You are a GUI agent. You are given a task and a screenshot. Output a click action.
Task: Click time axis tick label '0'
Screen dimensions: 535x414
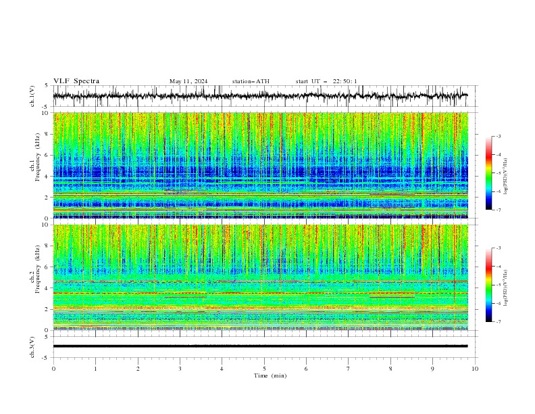pyautogui.click(x=53, y=369)
